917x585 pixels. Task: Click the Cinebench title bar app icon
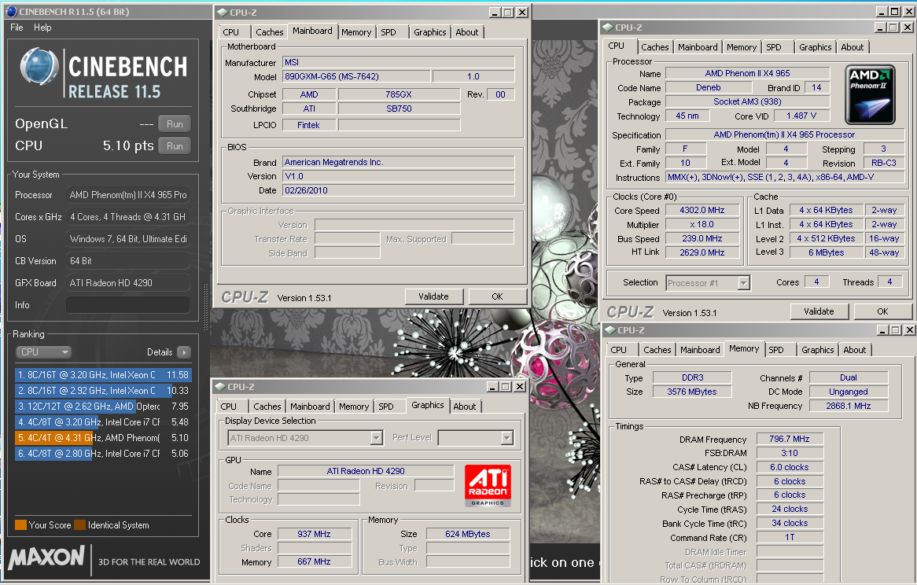pyautogui.click(x=9, y=11)
